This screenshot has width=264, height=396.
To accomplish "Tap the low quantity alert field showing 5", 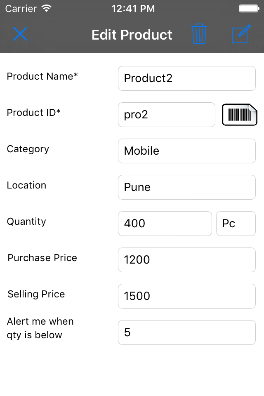I will (186, 332).
